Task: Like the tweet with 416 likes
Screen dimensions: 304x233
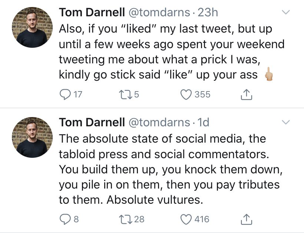Action: click(186, 219)
